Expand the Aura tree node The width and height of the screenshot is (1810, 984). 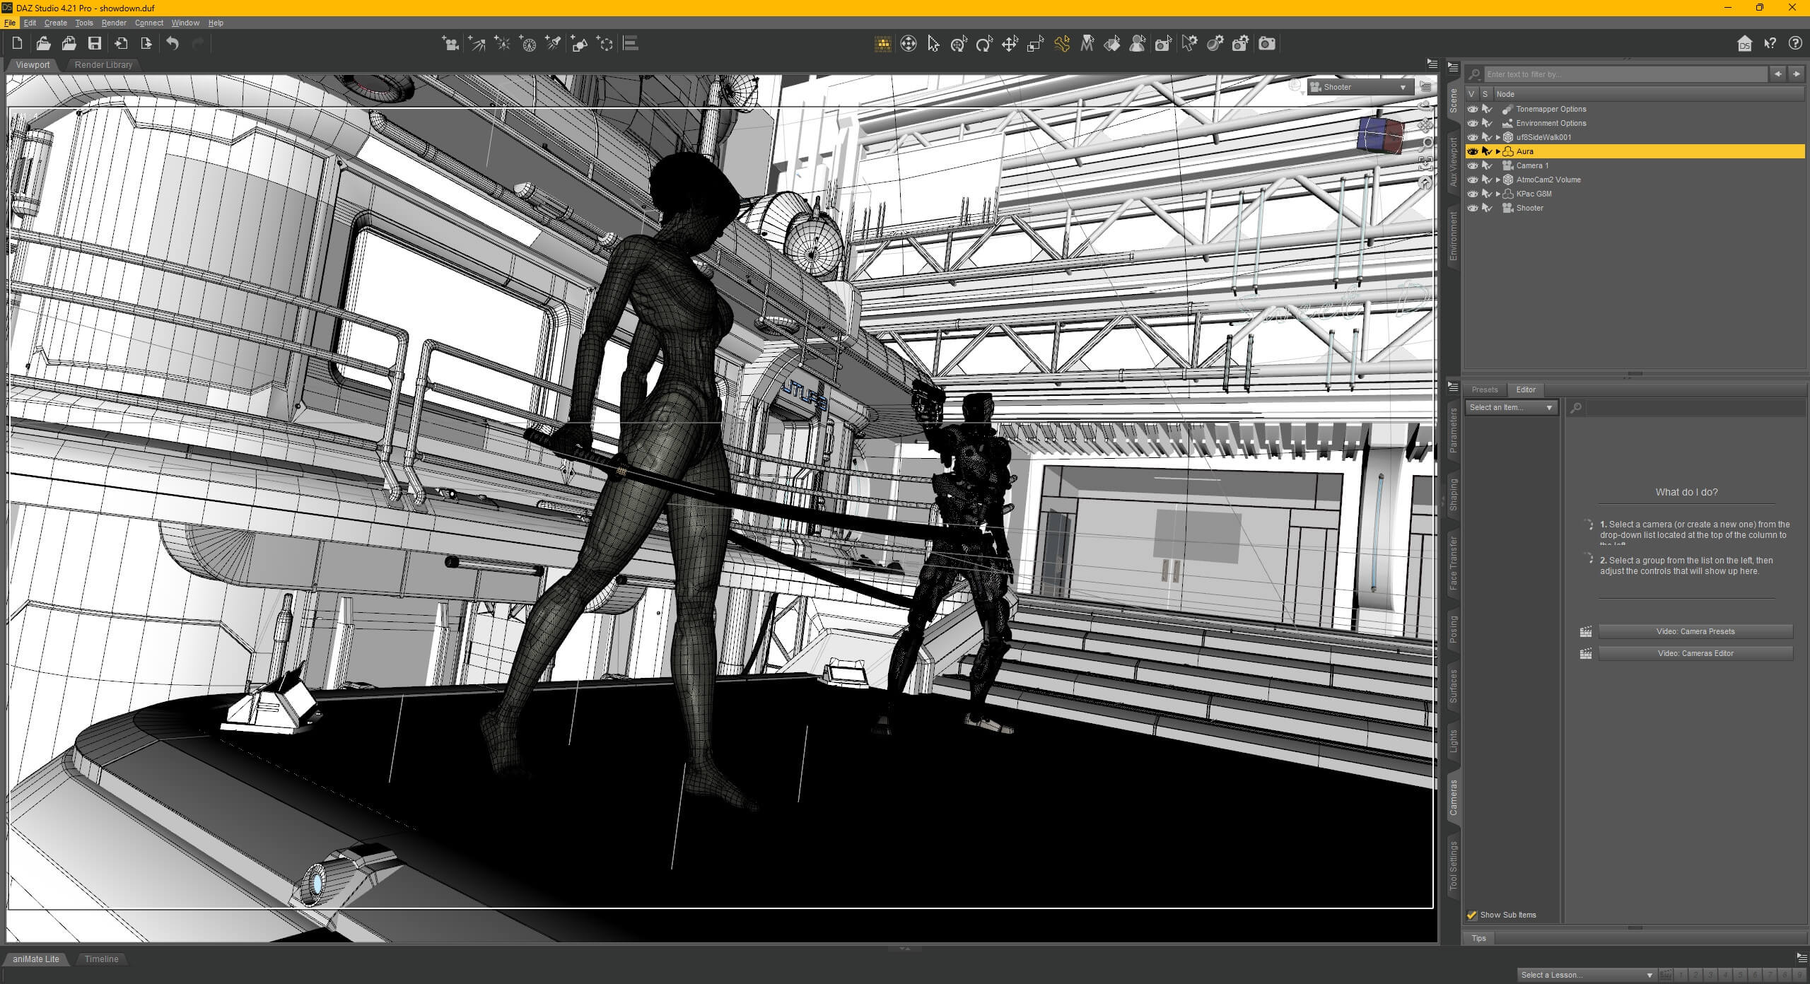point(1497,151)
